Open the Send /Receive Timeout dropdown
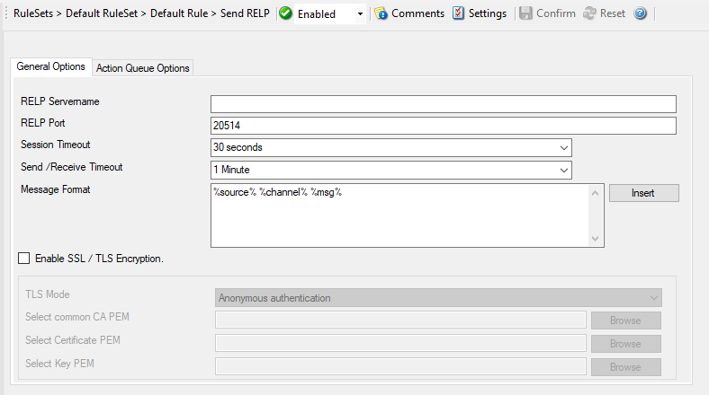This screenshot has height=395, width=709. point(391,170)
